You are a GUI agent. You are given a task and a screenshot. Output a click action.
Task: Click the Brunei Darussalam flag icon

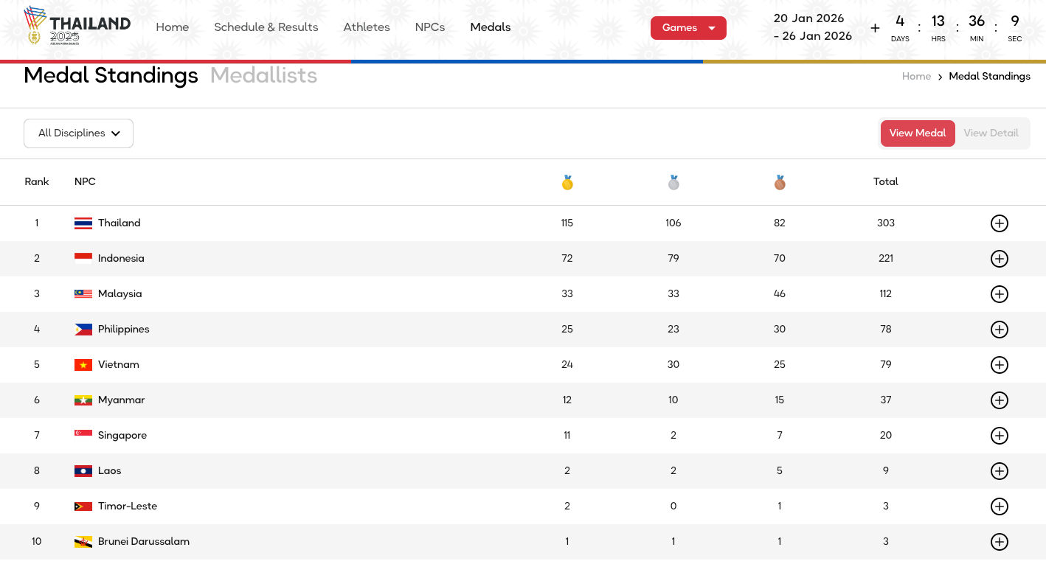click(x=83, y=542)
